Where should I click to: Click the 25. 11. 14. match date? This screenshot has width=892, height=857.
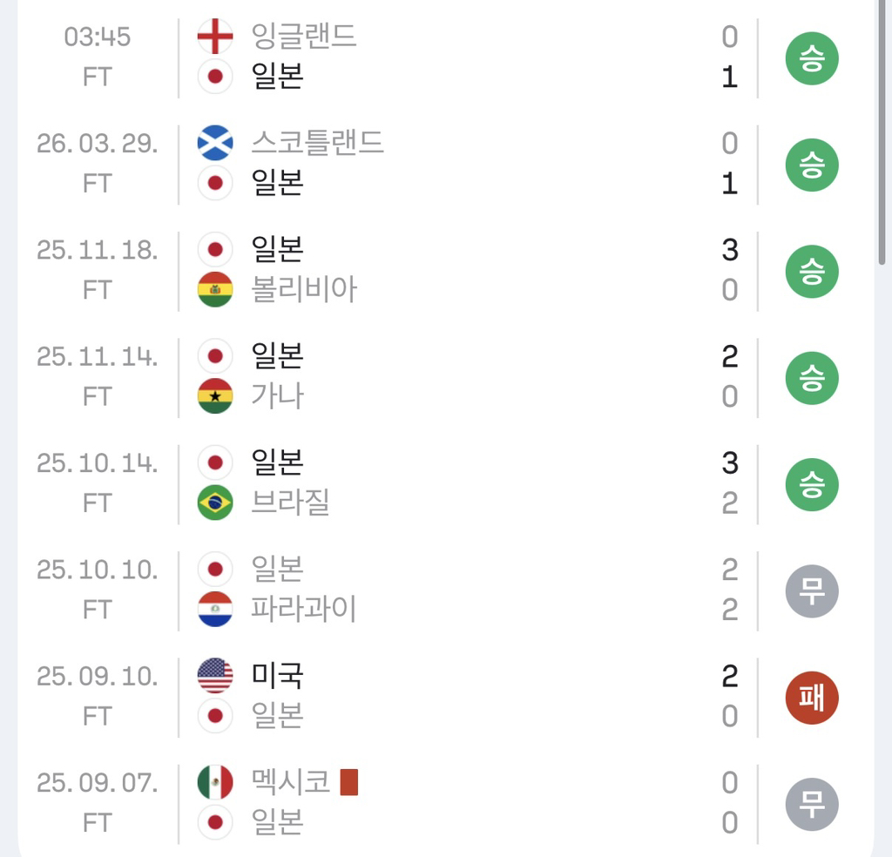click(98, 357)
